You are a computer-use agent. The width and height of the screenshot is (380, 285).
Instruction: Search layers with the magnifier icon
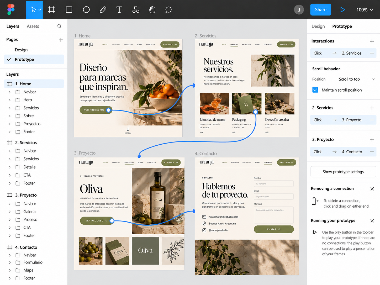[x=60, y=26]
